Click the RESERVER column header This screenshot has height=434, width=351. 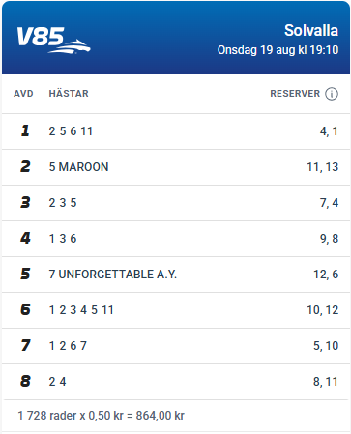pos(295,94)
